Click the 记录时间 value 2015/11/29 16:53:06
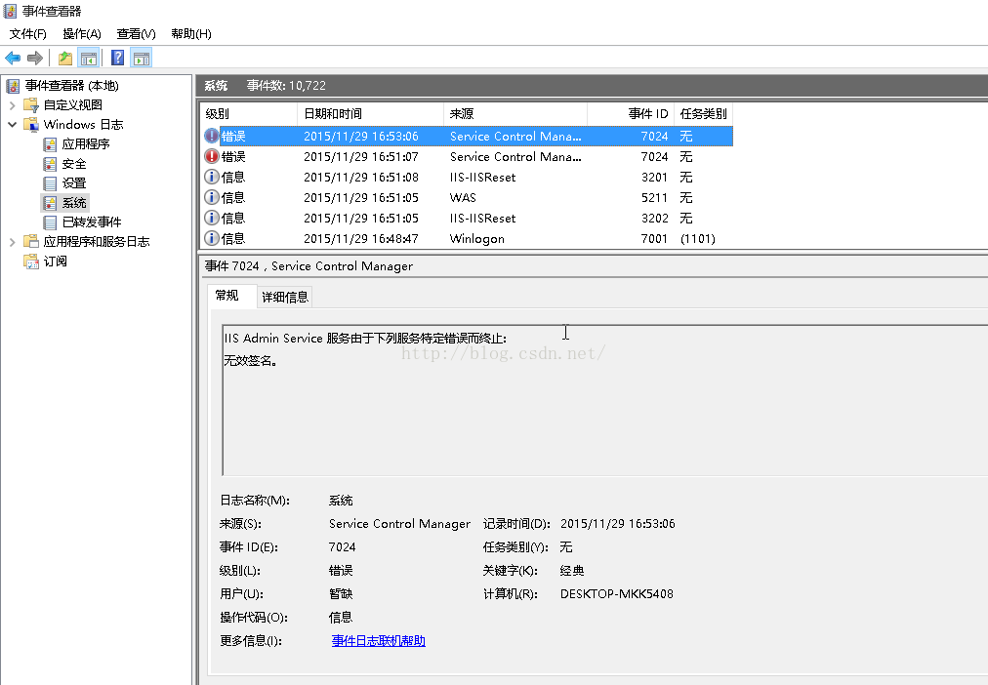The image size is (988, 685). pos(617,524)
